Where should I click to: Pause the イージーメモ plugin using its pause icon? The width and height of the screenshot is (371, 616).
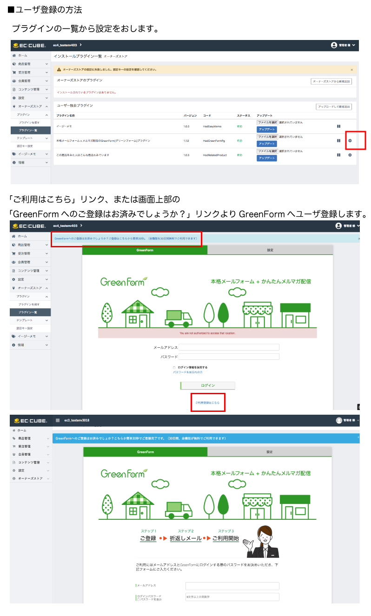pos(339,126)
